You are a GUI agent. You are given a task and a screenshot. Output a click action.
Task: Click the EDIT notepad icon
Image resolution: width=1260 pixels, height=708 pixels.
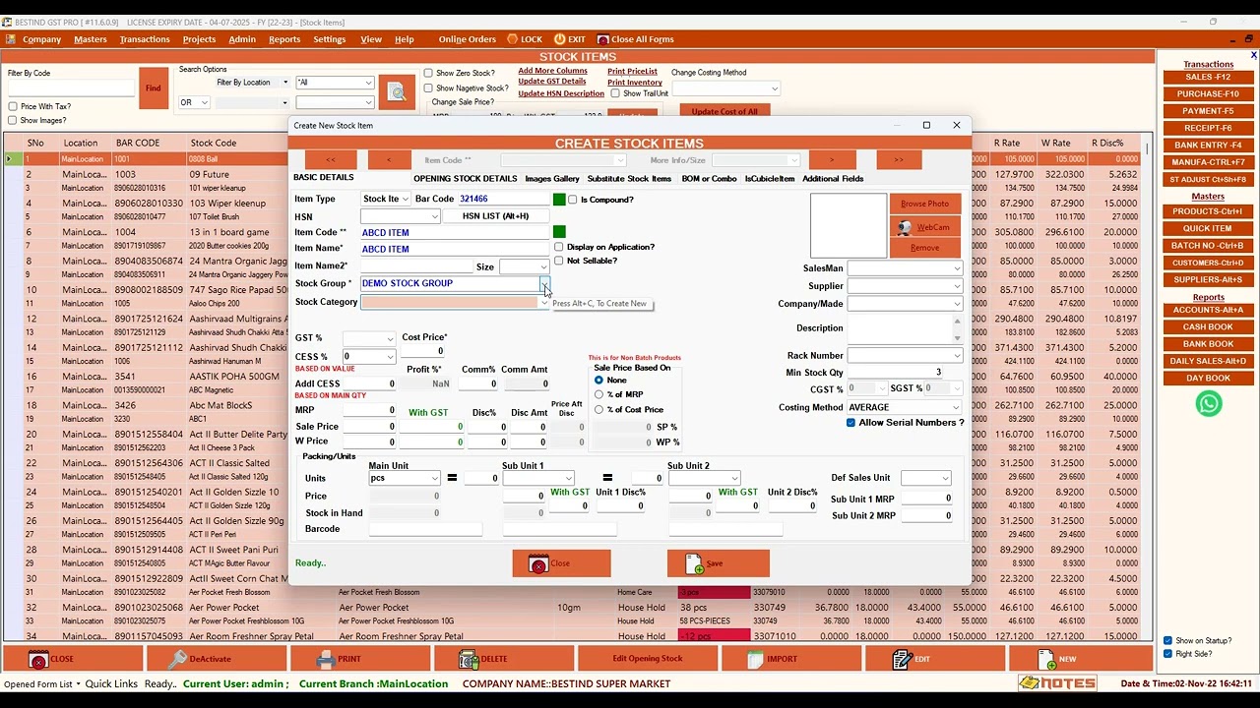point(901,659)
